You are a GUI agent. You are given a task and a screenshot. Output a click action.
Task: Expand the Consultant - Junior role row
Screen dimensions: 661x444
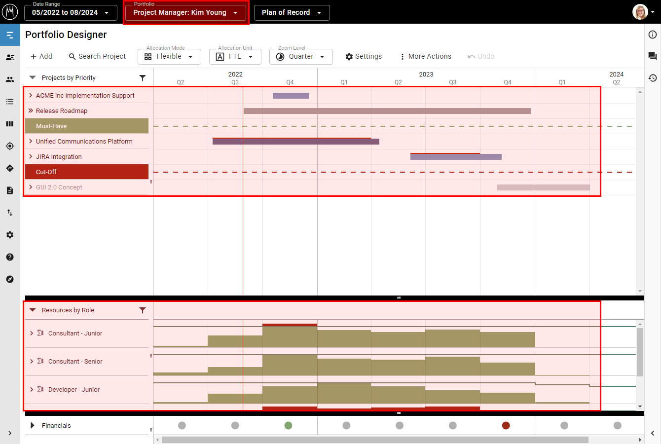pos(32,333)
